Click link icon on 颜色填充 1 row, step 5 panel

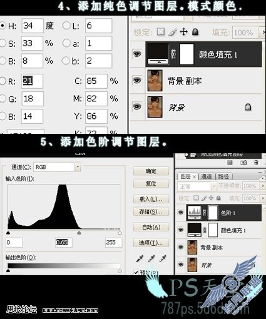[x=205, y=230]
